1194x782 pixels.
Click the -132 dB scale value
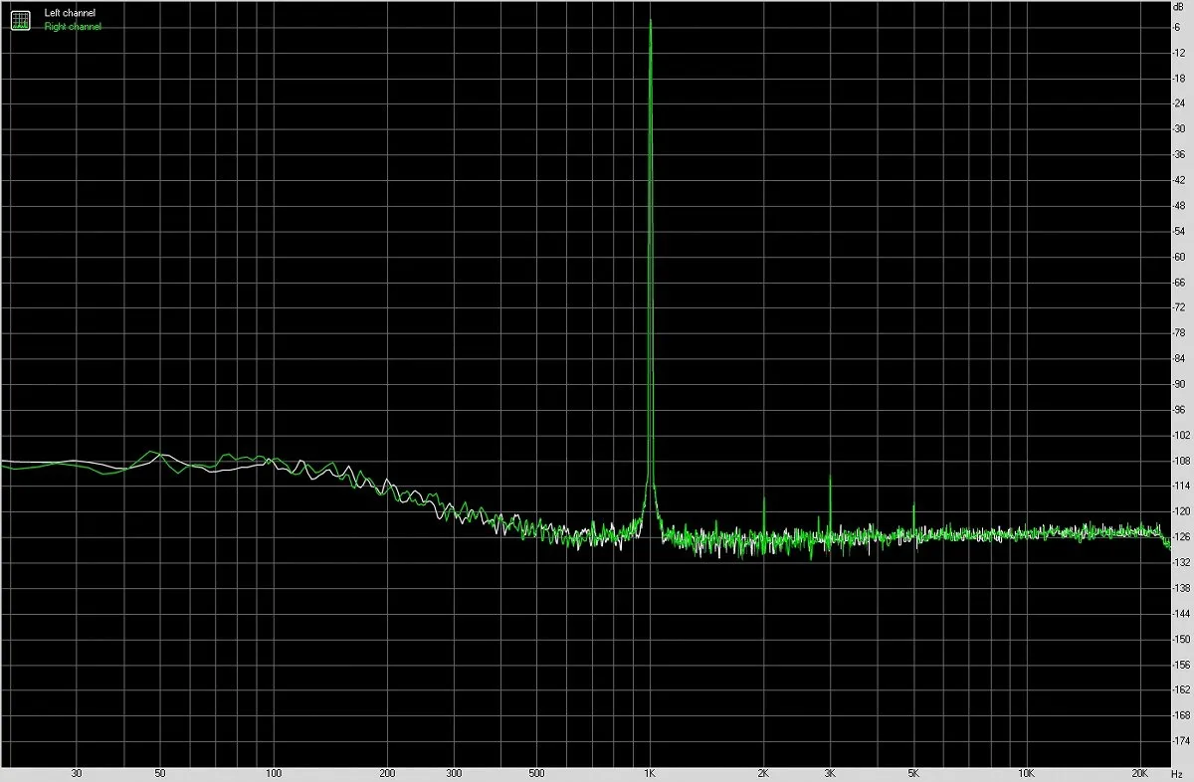[1180, 562]
